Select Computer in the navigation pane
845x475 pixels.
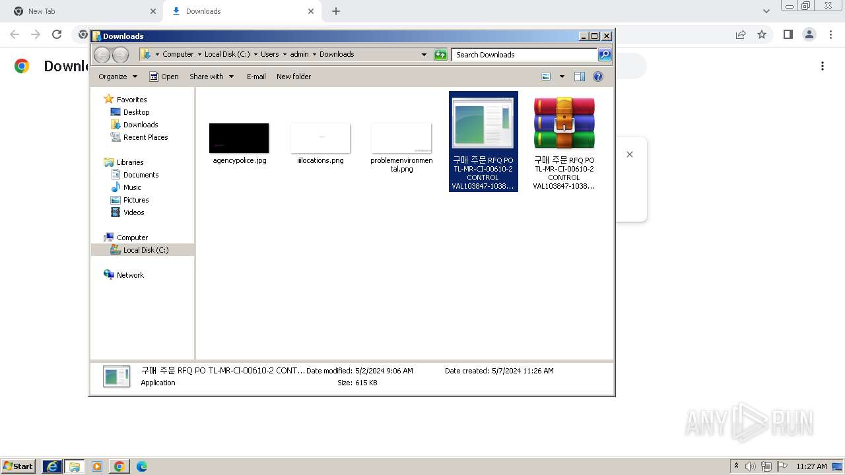[x=132, y=237]
